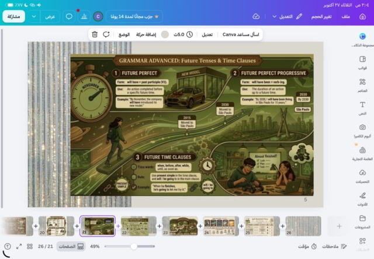Select page 21 thumbnail

pos(98,226)
